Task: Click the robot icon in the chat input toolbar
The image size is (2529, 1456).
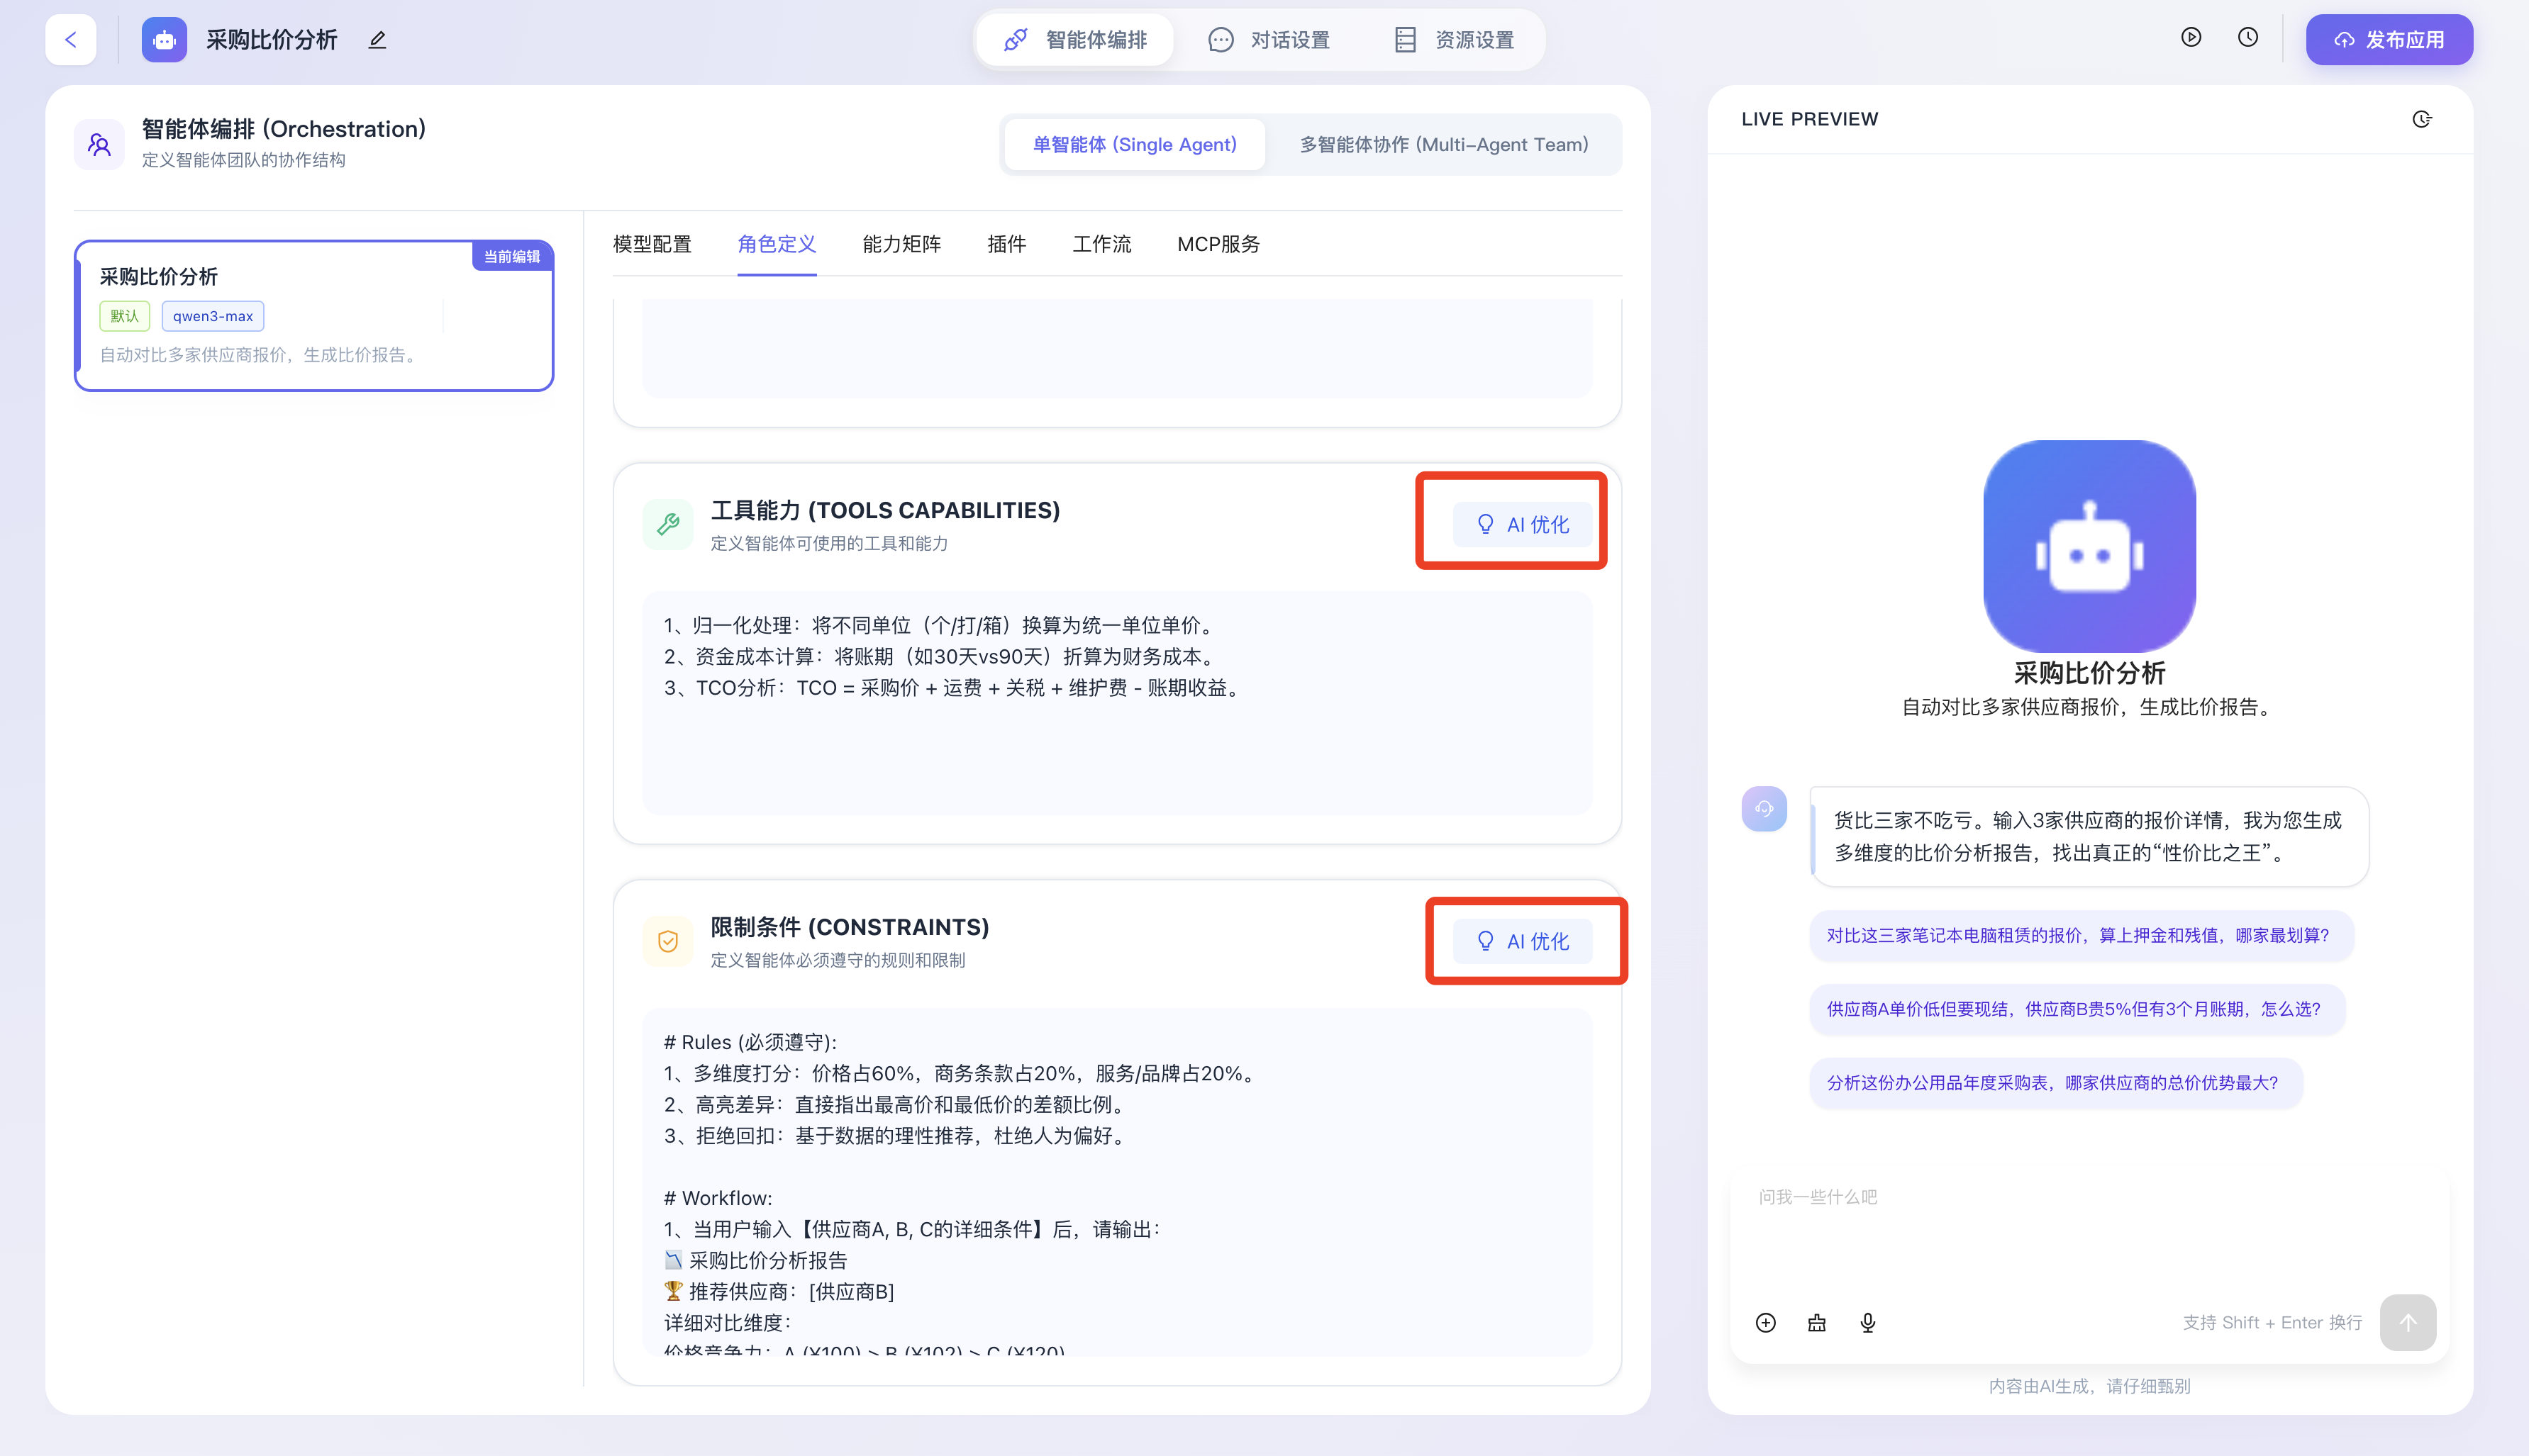Action: click(x=1817, y=1323)
